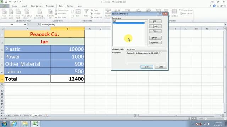Click the Comment text box
The height and width of the screenshot is (127, 227).
pos(146,57)
